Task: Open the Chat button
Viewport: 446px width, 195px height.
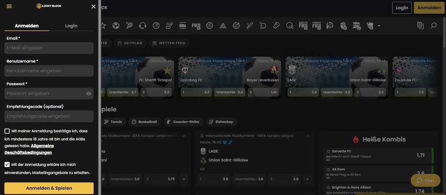Action: point(425,180)
